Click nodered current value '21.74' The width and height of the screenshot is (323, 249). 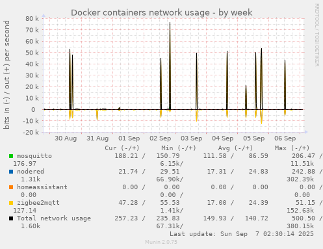tap(128, 172)
